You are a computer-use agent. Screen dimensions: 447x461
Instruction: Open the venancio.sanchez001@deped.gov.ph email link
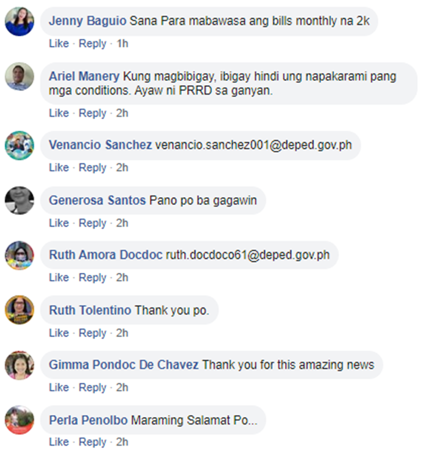253,145
